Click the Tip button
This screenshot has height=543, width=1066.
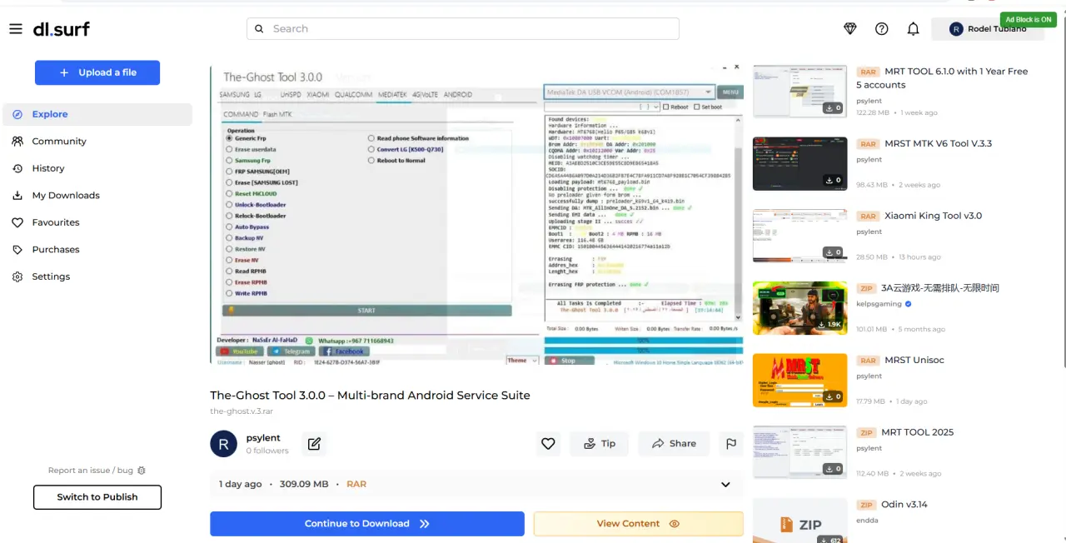click(600, 444)
